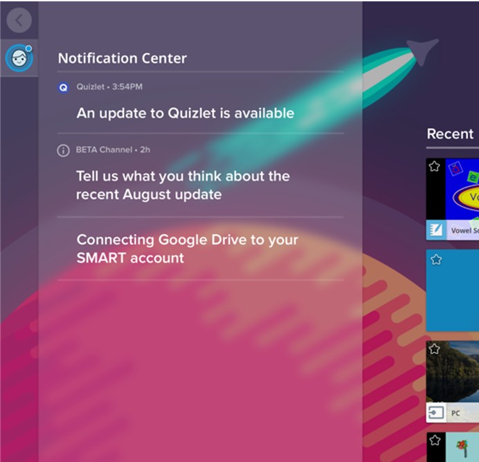
Task: Click the PC input source icon
Action: (435, 413)
